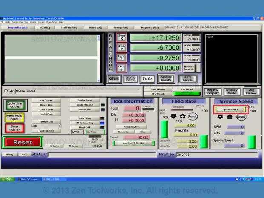Switch to the Diagnostics tab
The height and width of the screenshot is (198, 264).
pos(150,27)
